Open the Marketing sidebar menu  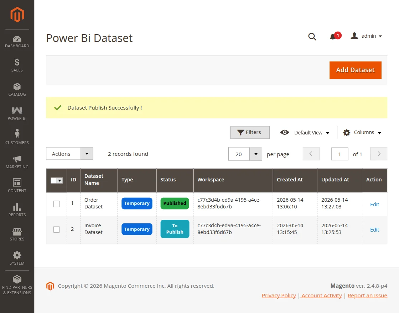17,162
